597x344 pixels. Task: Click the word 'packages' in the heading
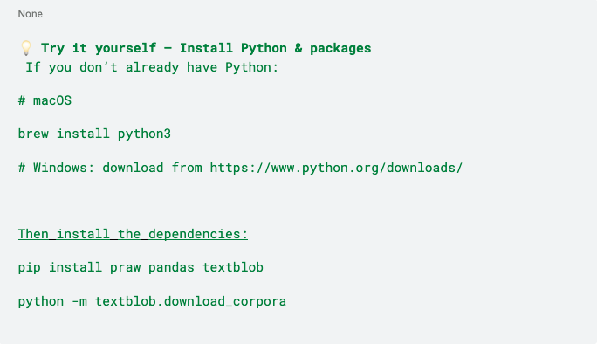tap(340, 48)
